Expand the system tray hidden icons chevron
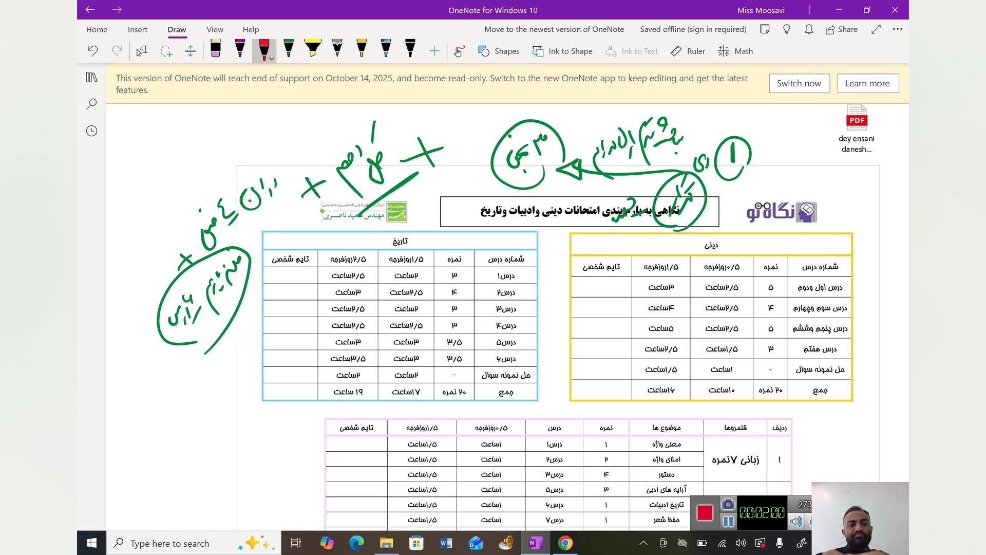This screenshot has width=986, height=555. tap(643, 543)
